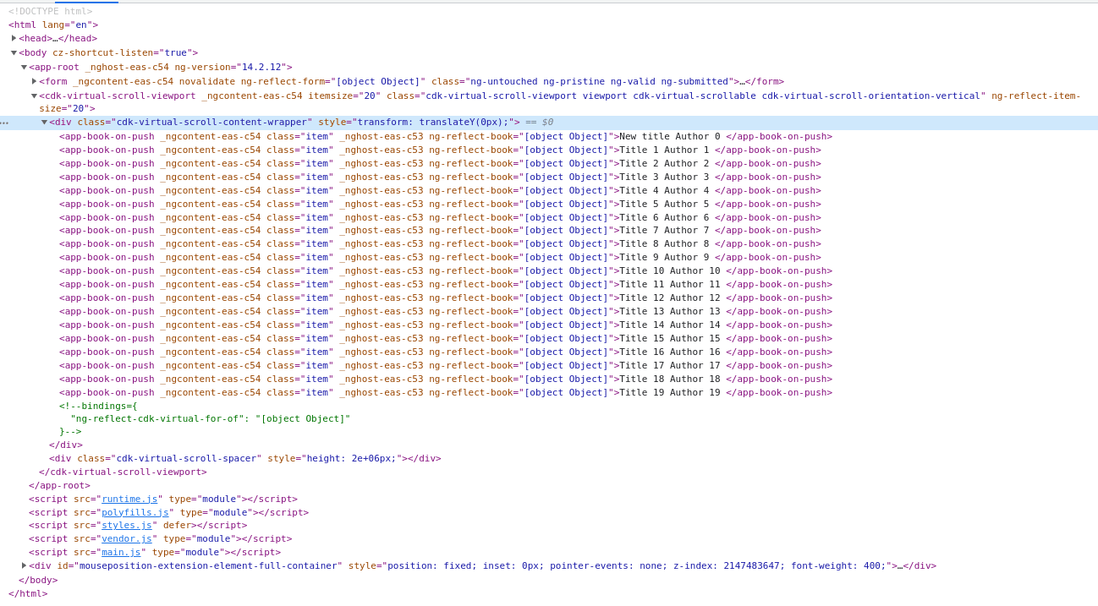The width and height of the screenshot is (1098, 606).
Task: Select the row 'Title 19 Author 19'
Action: tap(446, 392)
